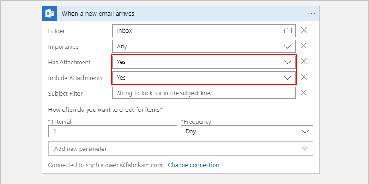Open the Importance dropdown showing Any
The height and width of the screenshot is (184, 369).
(204, 46)
